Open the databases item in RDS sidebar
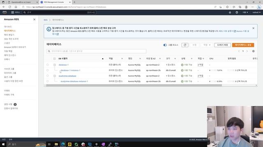 [10, 31]
